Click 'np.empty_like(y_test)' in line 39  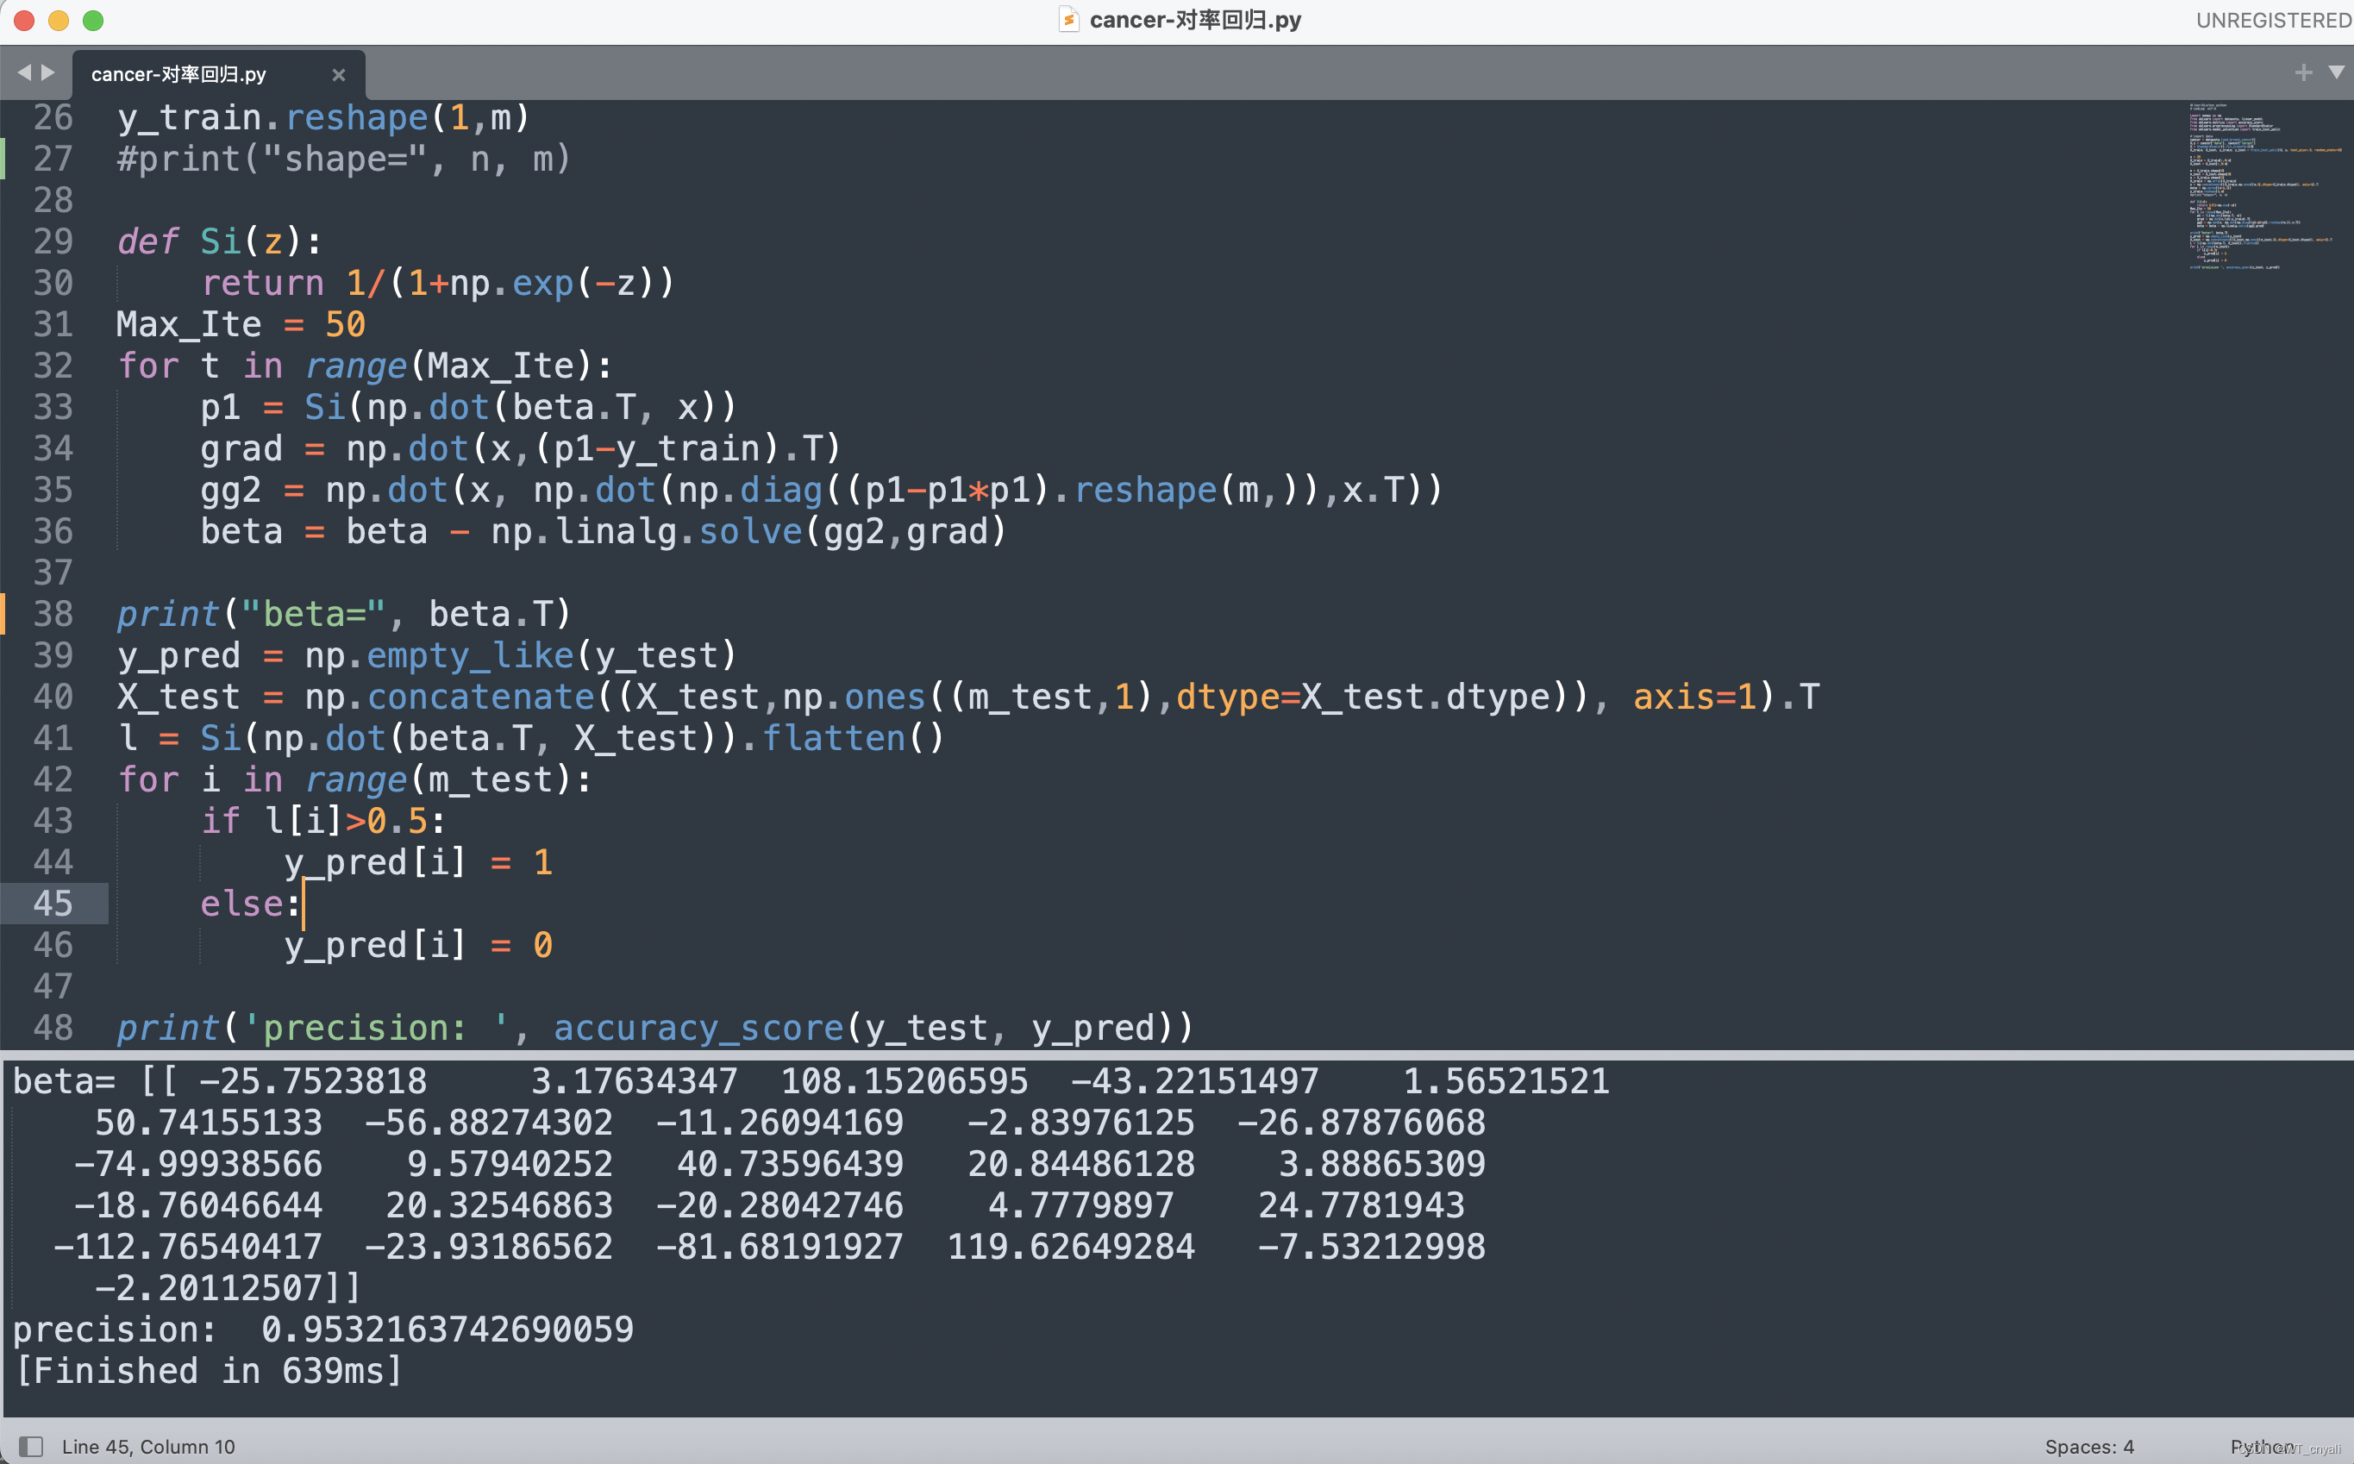coord(521,655)
